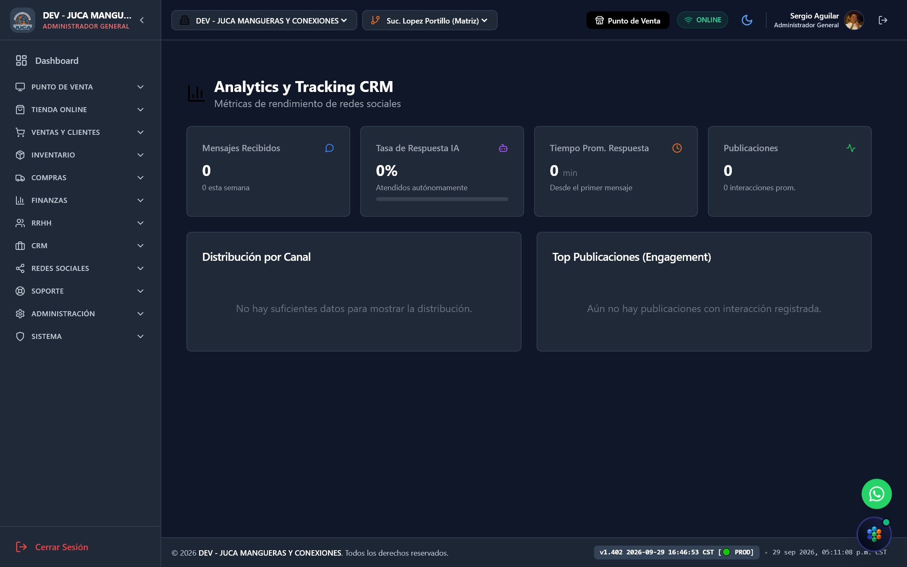Click the robot icon in Tasa de Respuesta IA
Image resolution: width=907 pixels, height=567 pixels.
tap(503, 148)
